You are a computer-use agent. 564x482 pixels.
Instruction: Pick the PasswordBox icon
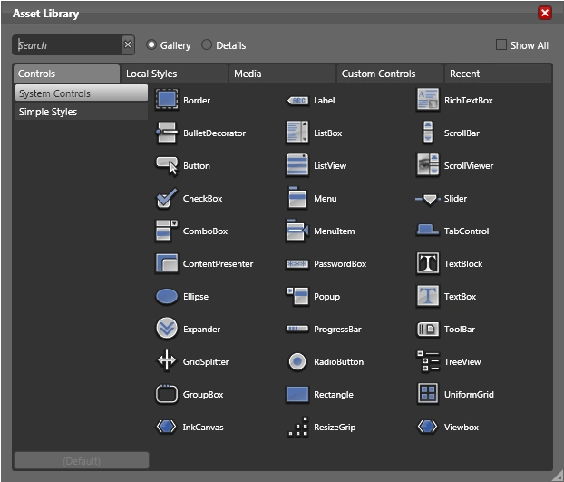tap(297, 264)
